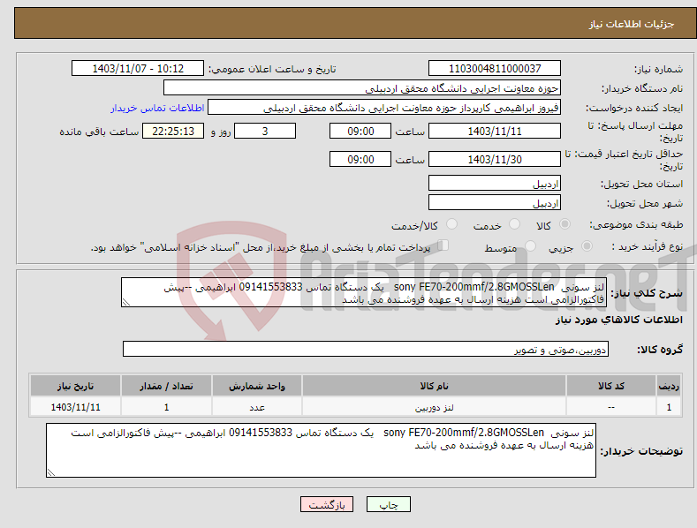Click the کد کالا column header
This screenshot has width=697, height=528.
(x=610, y=386)
